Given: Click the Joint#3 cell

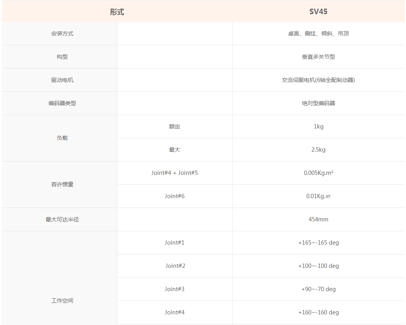Looking at the screenshot, I should (175, 289).
